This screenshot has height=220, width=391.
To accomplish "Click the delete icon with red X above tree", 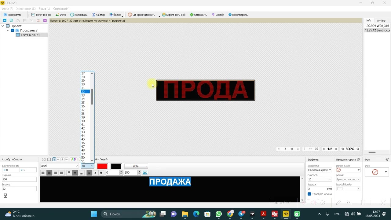I will [x=38, y=20].
